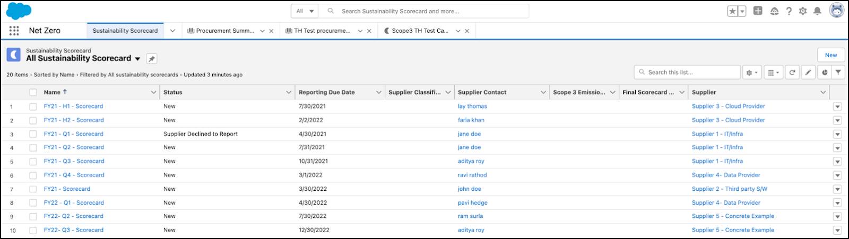This screenshot has height=239, width=849.
Task: Click the inline edit pencil icon
Action: (x=808, y=73)
